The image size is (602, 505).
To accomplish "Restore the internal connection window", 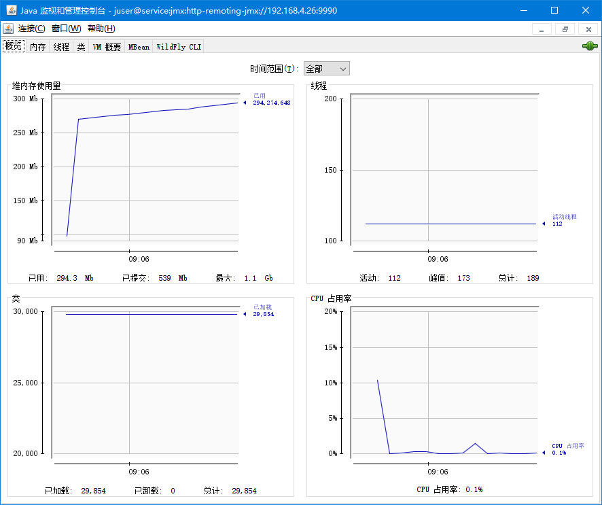I will (565, 29).
